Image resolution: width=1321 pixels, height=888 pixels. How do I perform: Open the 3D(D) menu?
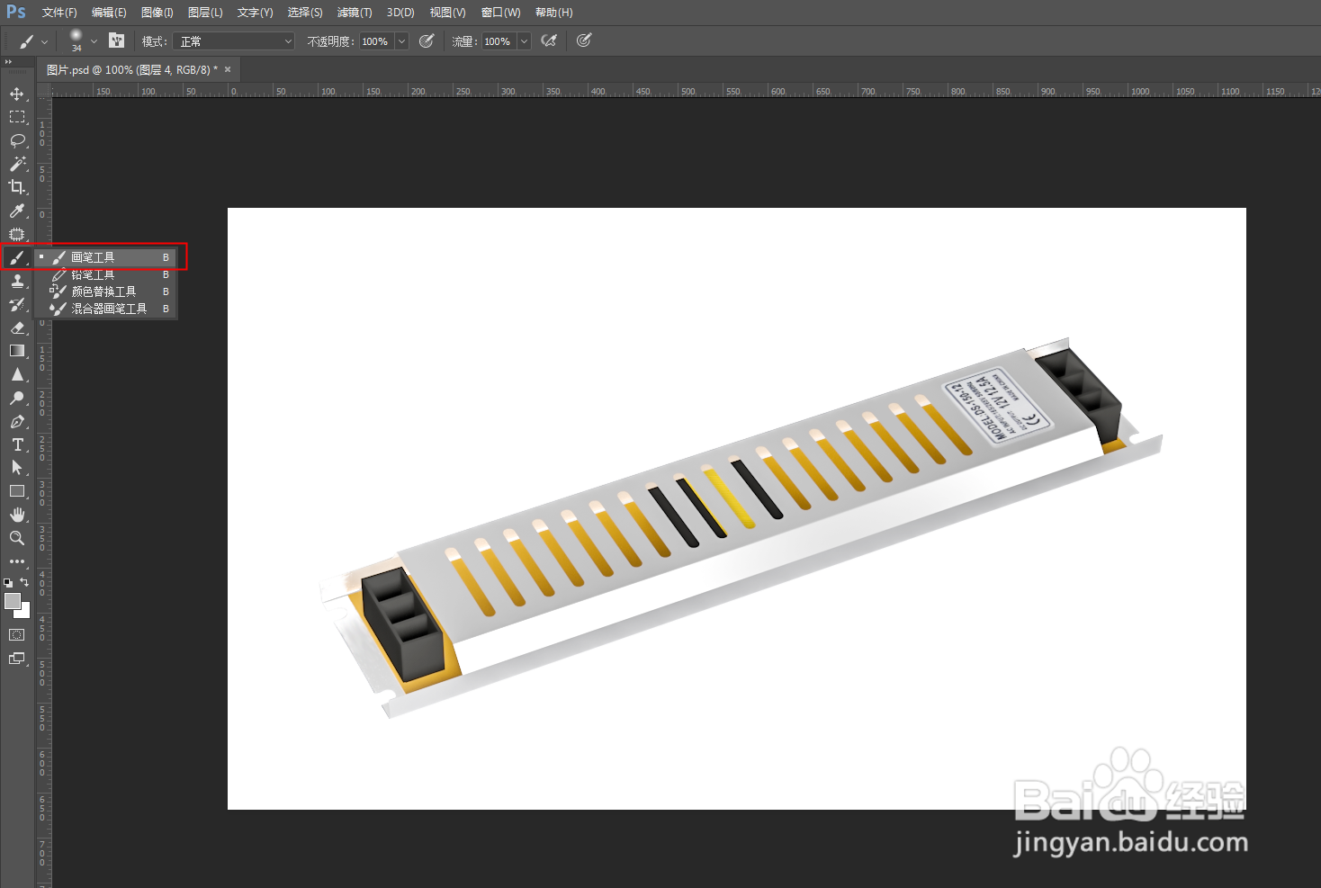(400, 13)
